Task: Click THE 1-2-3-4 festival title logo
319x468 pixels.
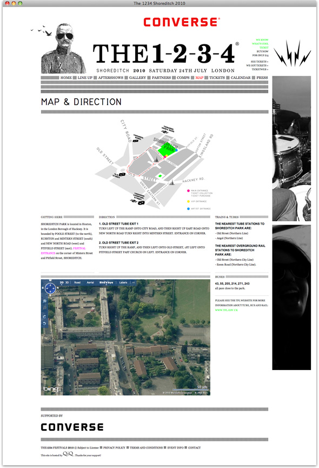Action: 165,54
